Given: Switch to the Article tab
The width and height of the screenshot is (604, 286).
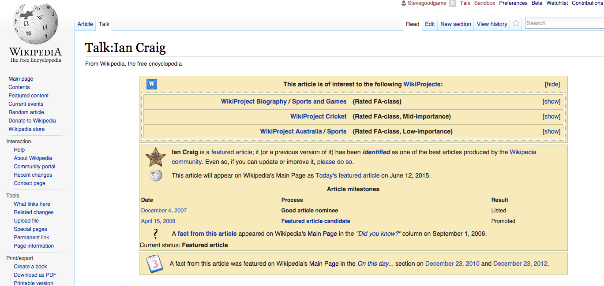Looking at the screenshot, I should pyautogui.click(x=85, y=24).
